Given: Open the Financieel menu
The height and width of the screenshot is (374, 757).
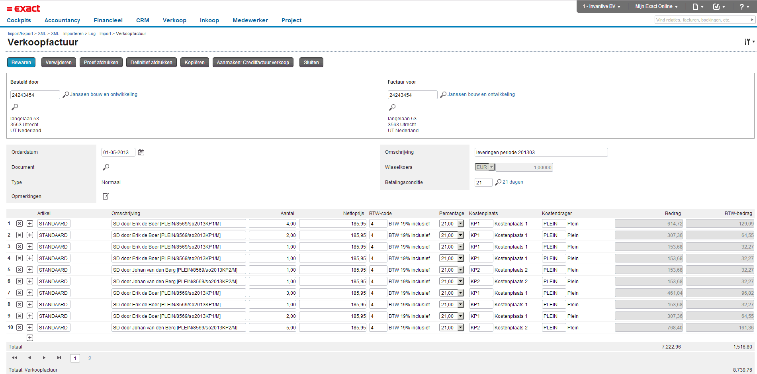Looking at the screenshot, I should pyautogui.click(x=108, y=20).
